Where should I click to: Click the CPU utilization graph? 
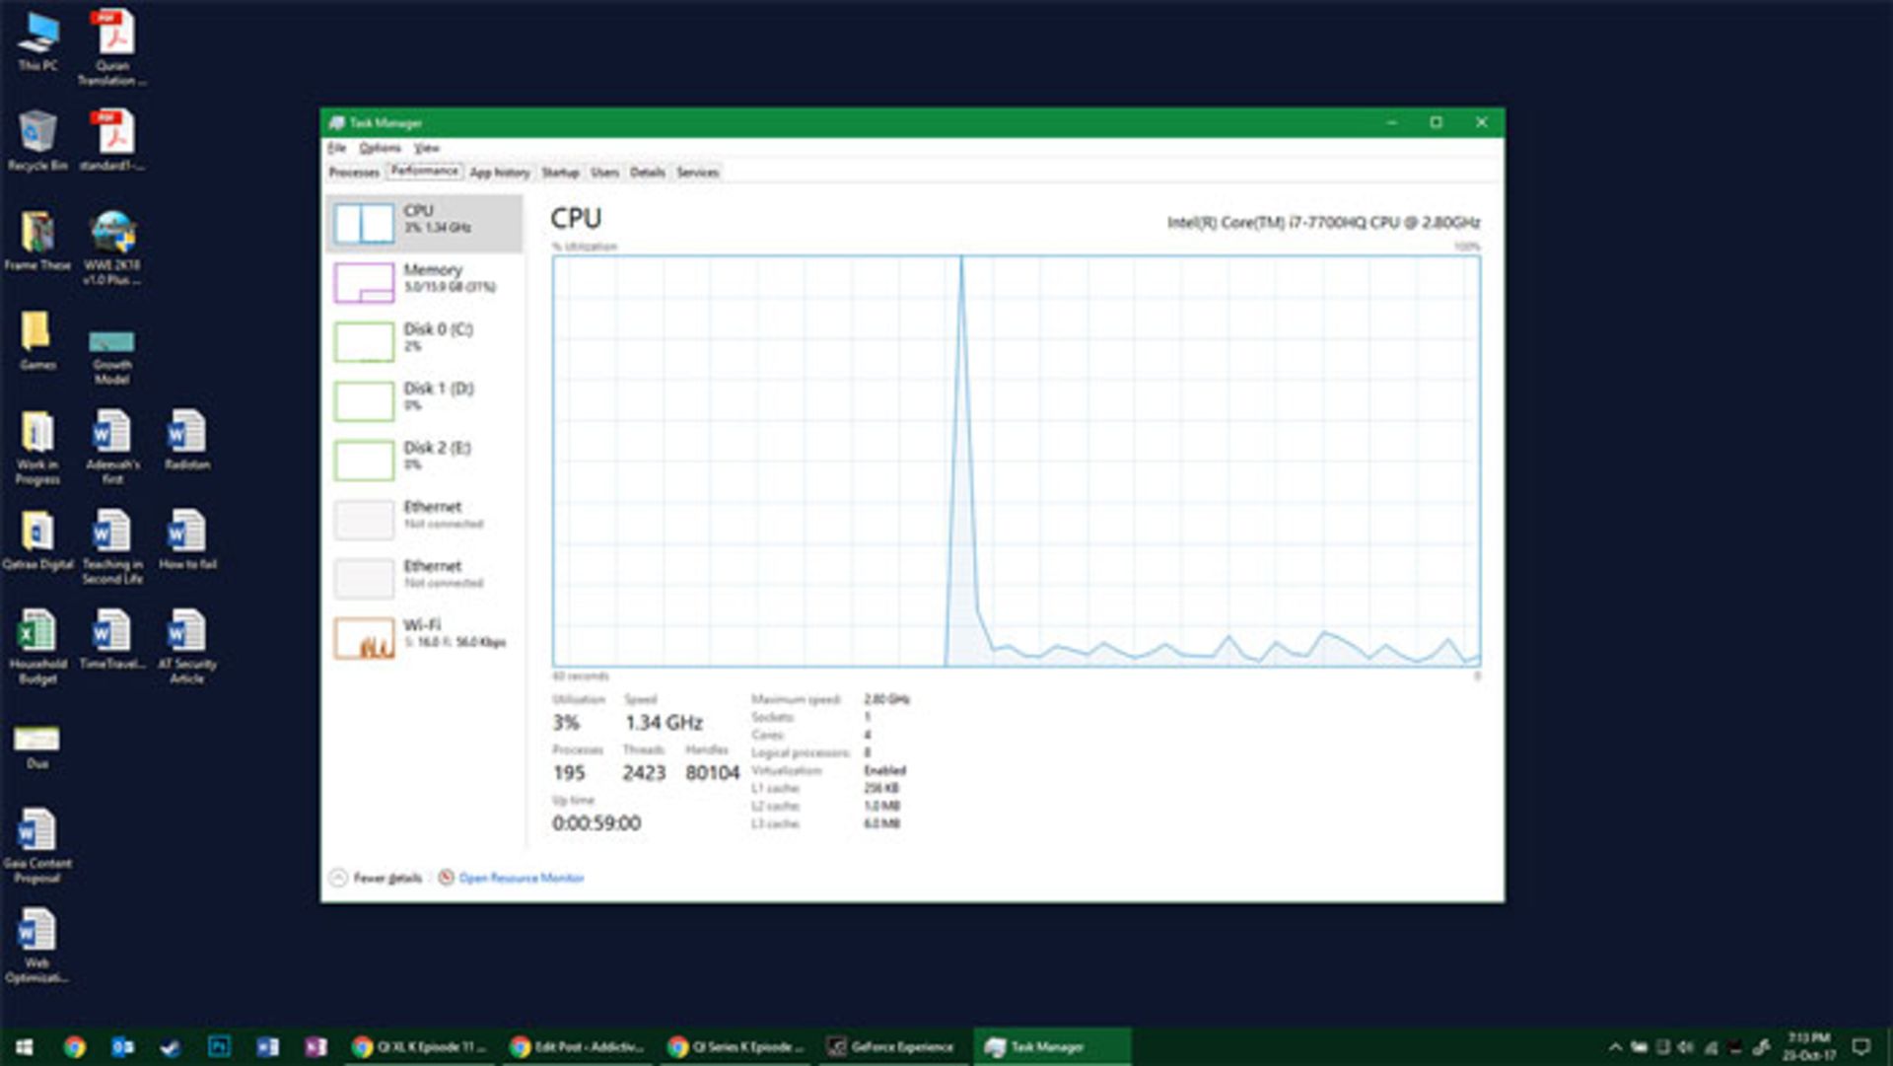1016,462
